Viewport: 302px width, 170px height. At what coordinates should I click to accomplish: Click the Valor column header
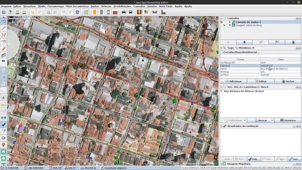click(x=281, y=59)
